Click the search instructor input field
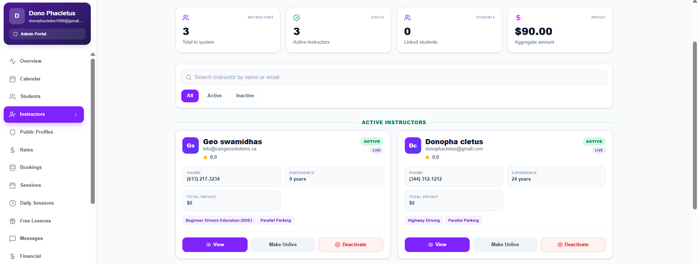 394,77
